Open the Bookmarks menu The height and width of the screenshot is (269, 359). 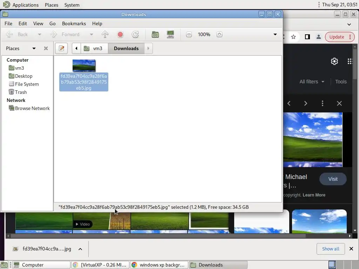74,23
